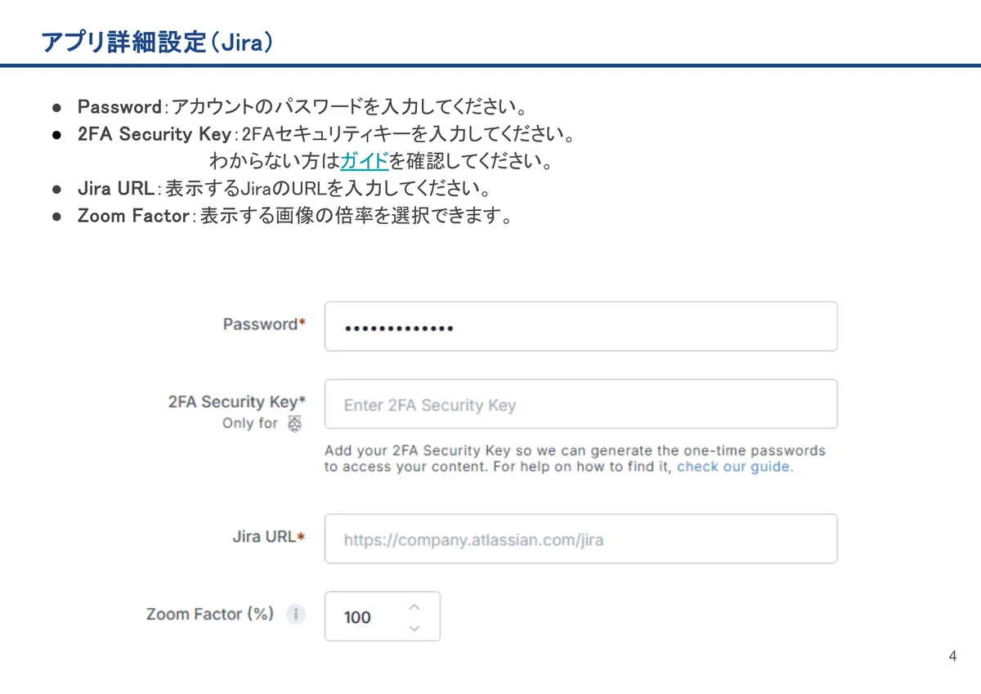
Task: Click the page number 4
Action: (952, 656)
